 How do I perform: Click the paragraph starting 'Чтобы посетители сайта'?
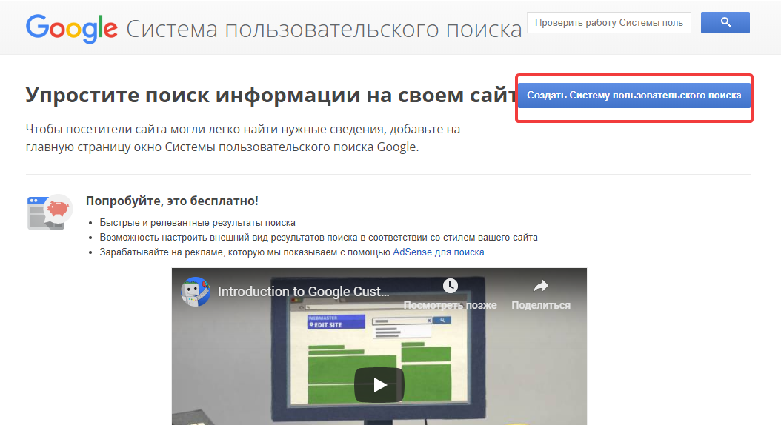243,138
